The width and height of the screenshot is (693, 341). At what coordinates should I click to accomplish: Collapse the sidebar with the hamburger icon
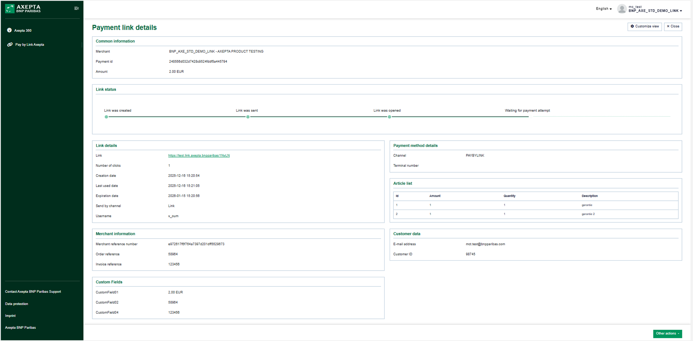tap(76, 8)
